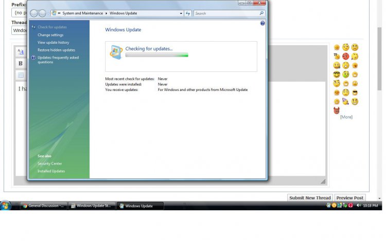Insert the red devil smiley
This screenshot has width=386, height=241.
tap(337, 110)
